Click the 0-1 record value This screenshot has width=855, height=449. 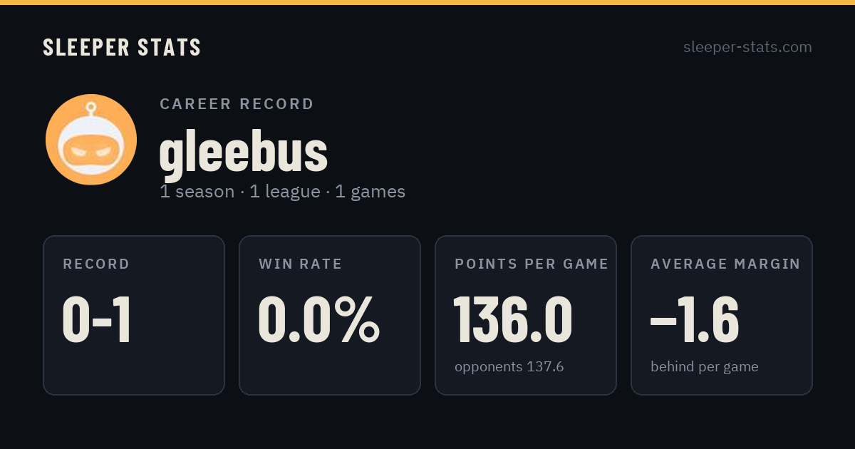click(x=98, y=321)
